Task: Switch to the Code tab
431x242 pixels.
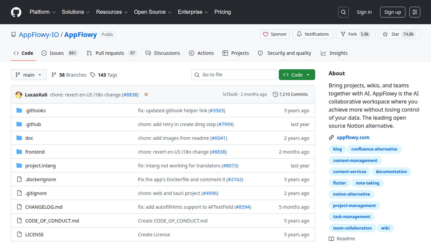Action: [23, 53]
